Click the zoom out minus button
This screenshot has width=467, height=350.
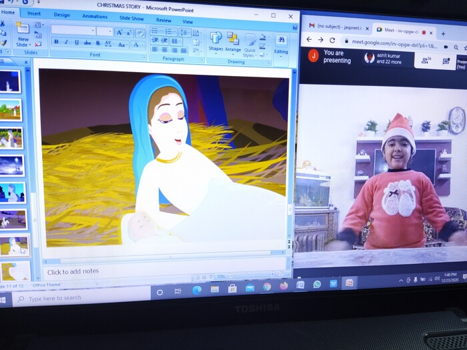click(231, 276)
